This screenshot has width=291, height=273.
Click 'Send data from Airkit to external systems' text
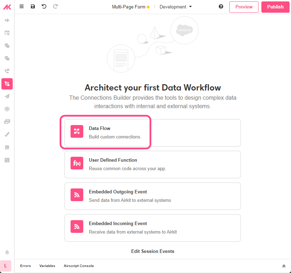point(130,200)
